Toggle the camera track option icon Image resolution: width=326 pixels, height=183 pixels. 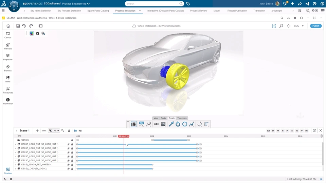pos(80,131)
